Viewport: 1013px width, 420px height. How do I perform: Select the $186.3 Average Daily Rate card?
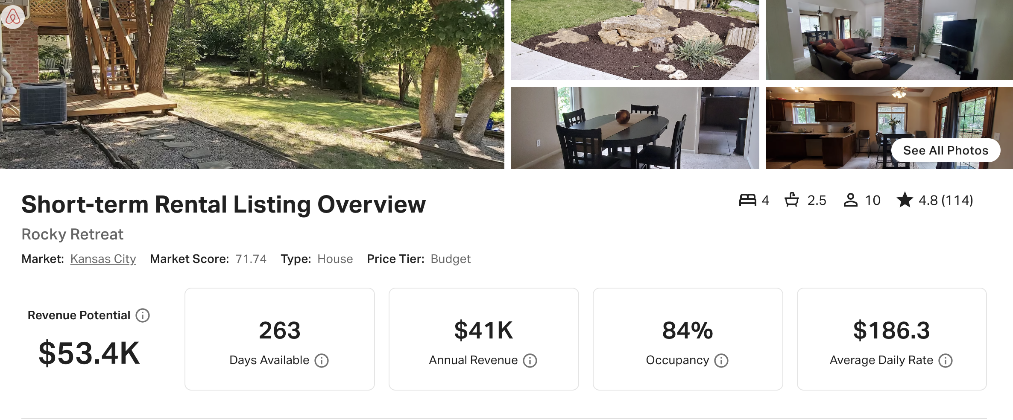click(892, 339)
